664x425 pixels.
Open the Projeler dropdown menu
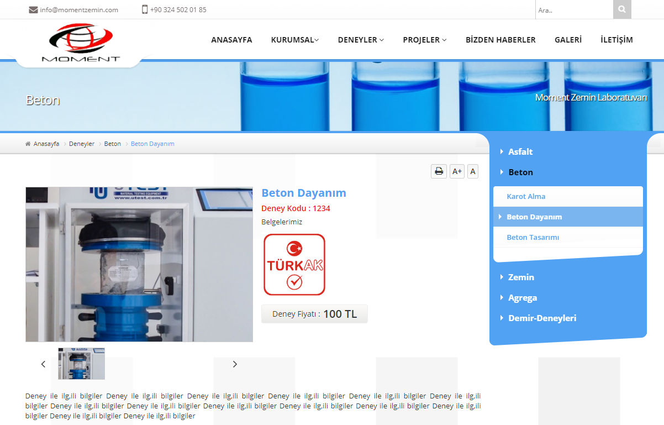point(424,40)
